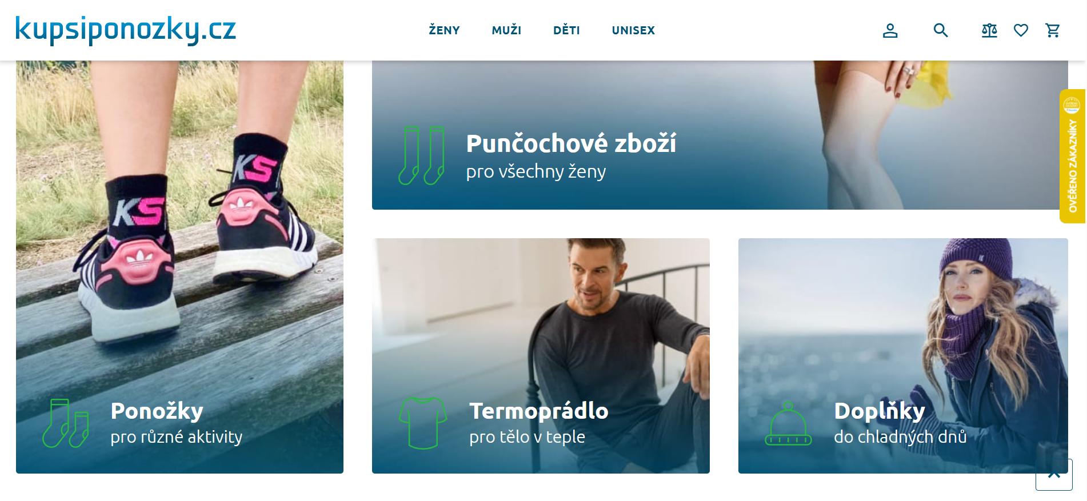Open the Termoprádlo category banner
1087x501 pixels.
click(x=541, y=356)
